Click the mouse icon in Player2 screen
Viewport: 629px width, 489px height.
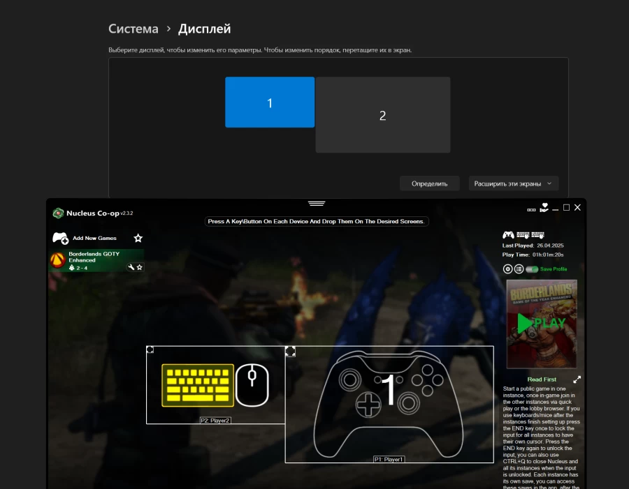252,384
